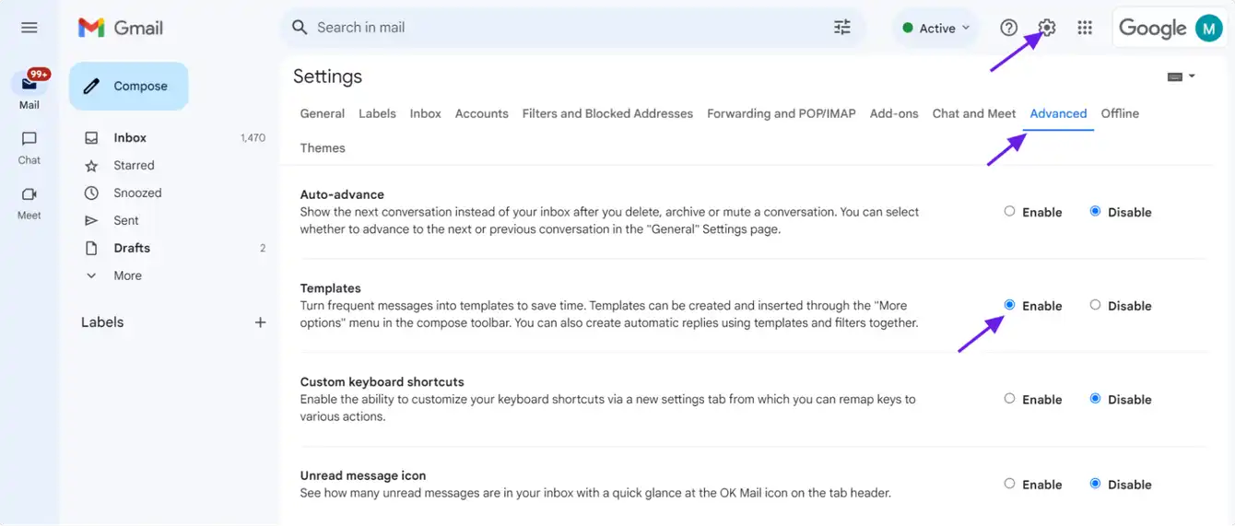1235x526 pixels.
Task: Click in the Search in mail field
Action: (571, 28)
